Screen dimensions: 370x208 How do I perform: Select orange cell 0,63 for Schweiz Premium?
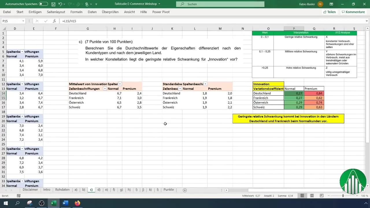[x=314, y=107]
